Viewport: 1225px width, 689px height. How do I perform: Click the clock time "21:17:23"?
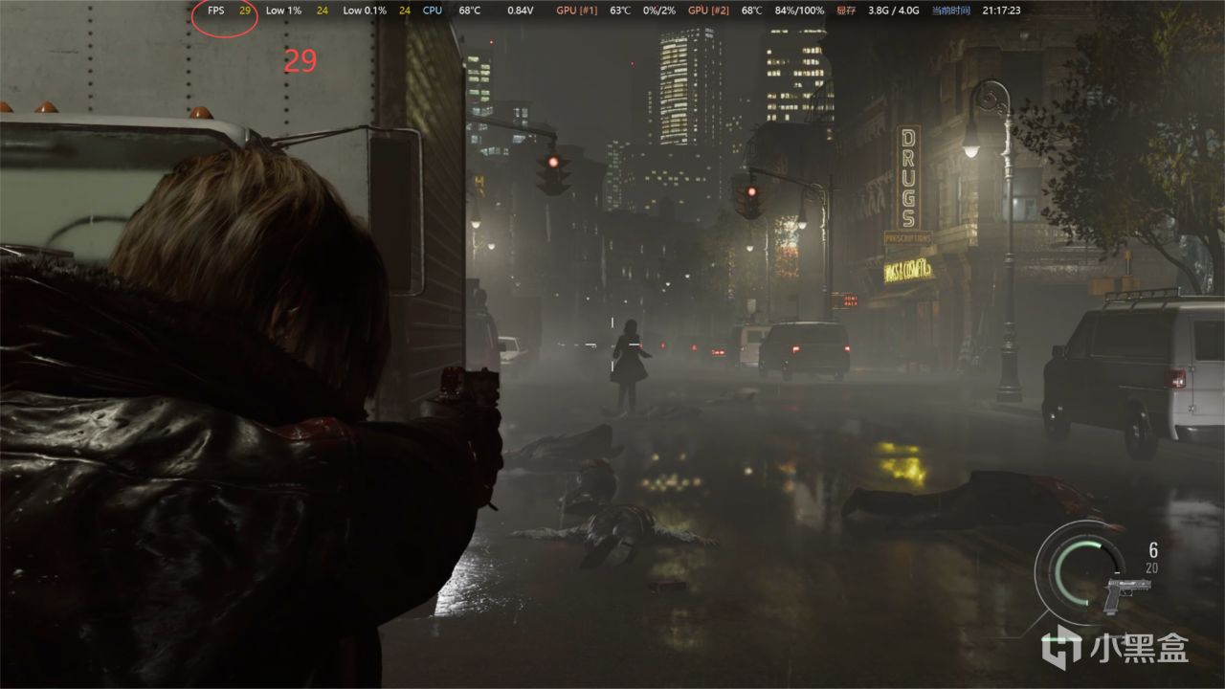coord(1001,11)
